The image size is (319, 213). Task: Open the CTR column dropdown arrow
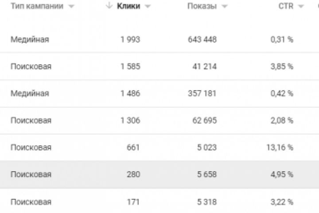coord(301,6)
